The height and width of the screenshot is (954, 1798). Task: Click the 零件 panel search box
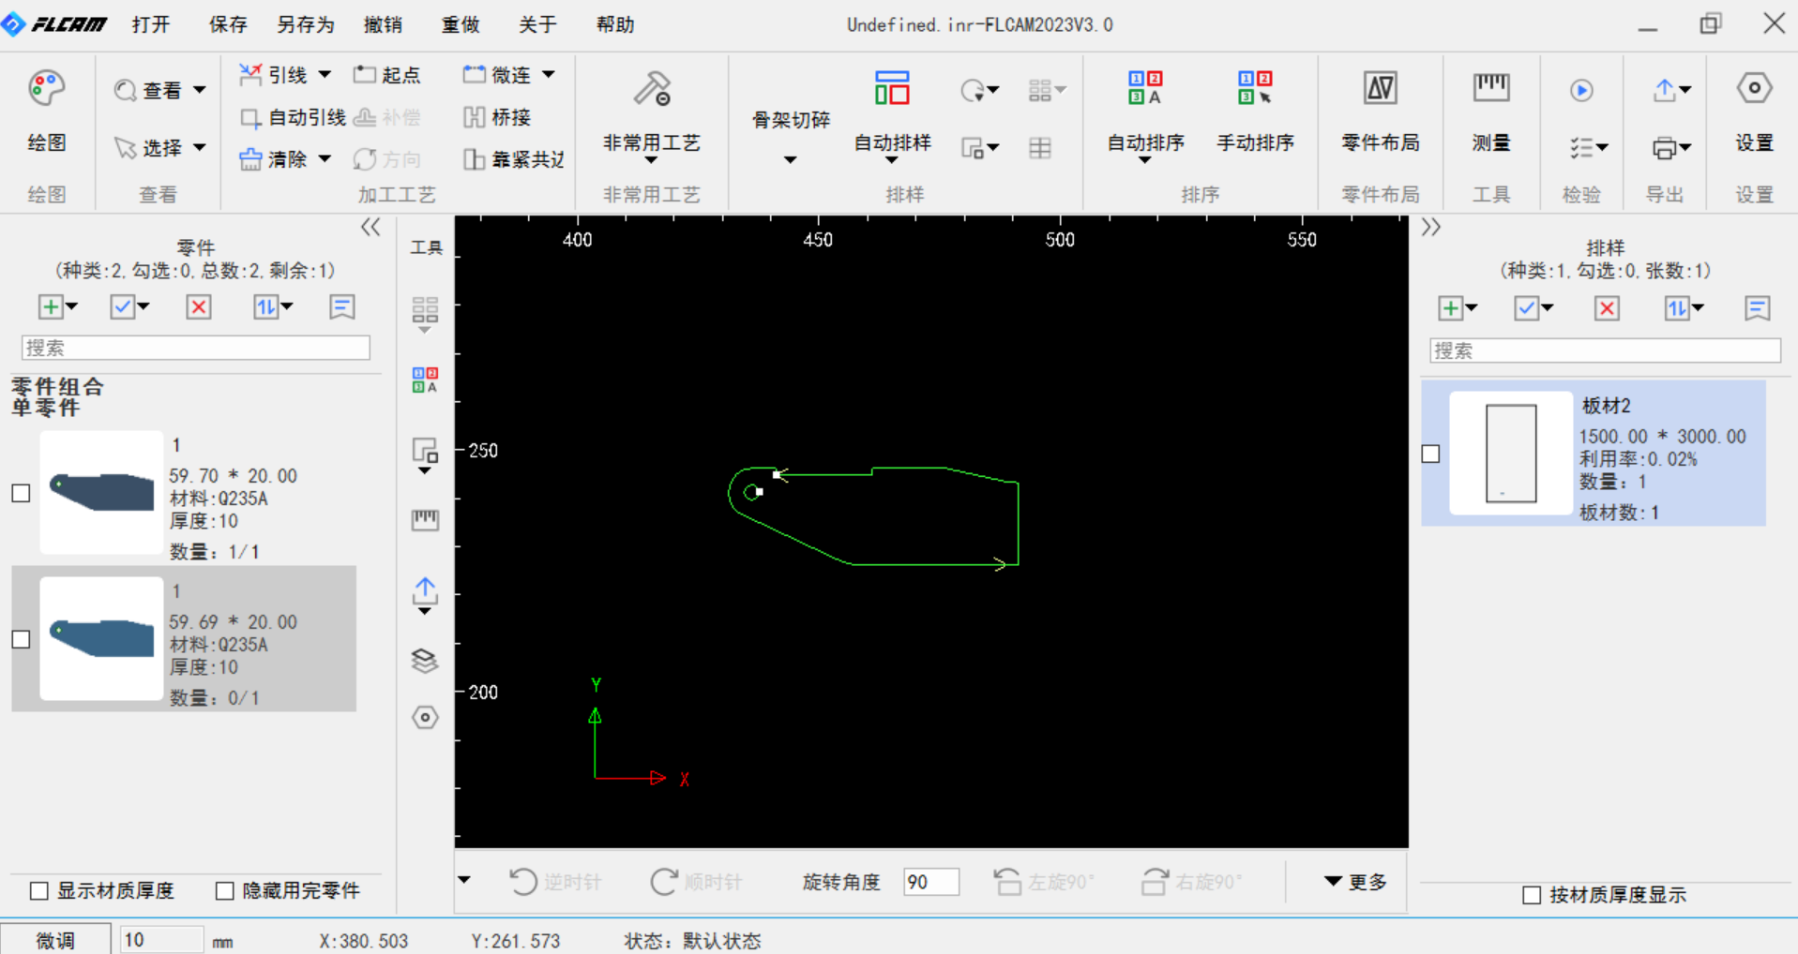pyautogui.click(x=195, y=348)
